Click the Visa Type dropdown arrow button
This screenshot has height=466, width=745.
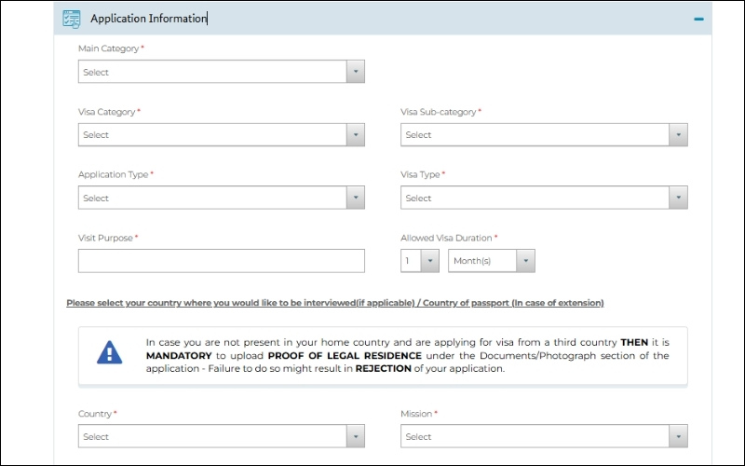678,198
